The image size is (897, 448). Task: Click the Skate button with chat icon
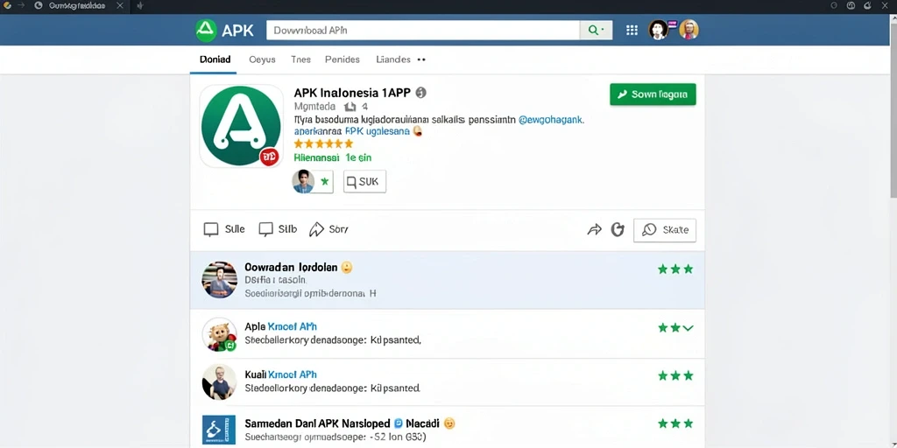[x=665, y=230]
